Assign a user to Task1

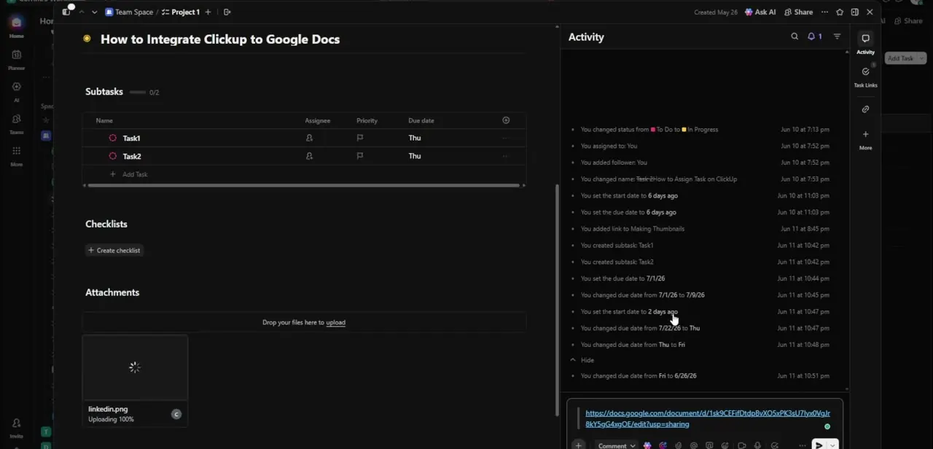coord(309,138)
